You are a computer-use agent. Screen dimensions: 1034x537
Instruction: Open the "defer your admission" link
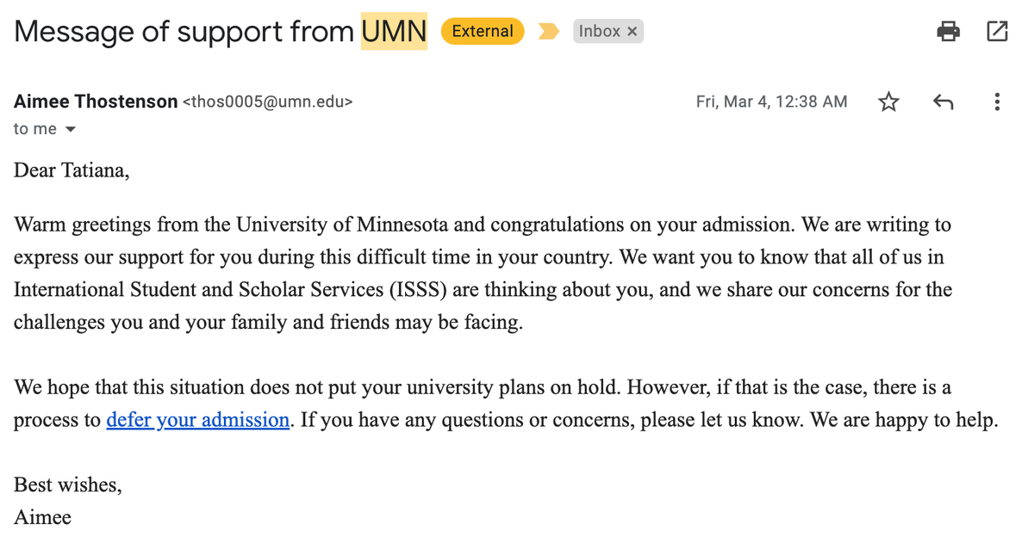coord(197,420)
